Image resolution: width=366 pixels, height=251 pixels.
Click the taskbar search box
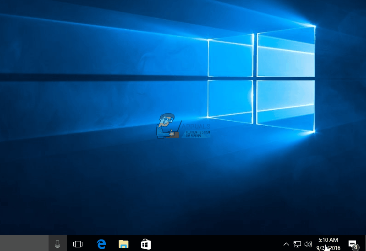point(24,243)
